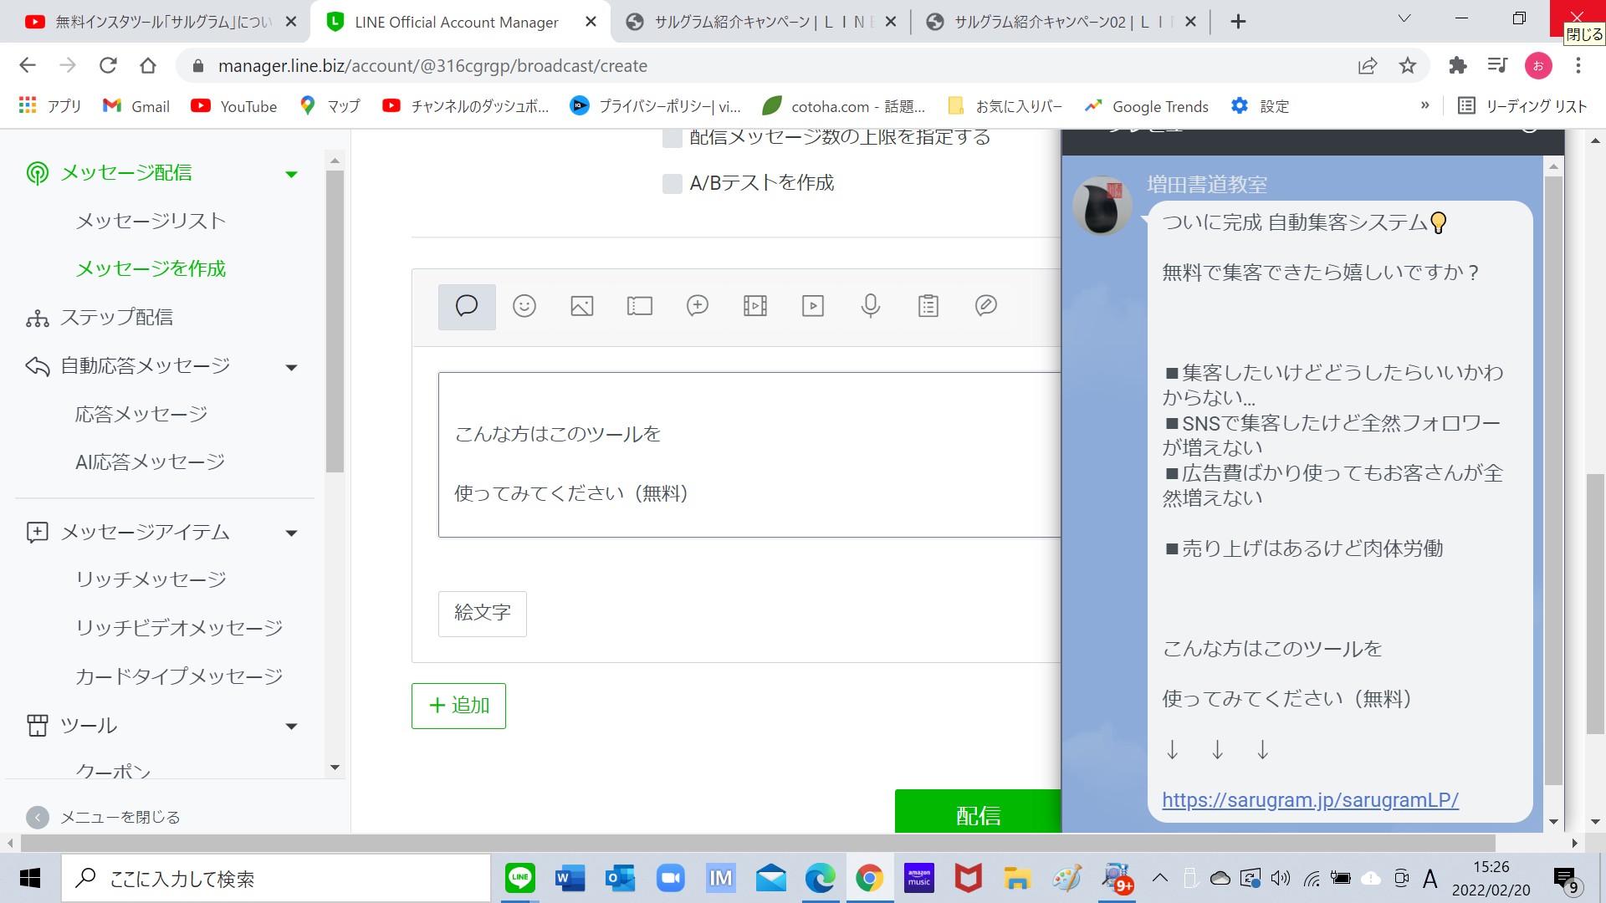Screen dimensions: 1606x903
Task: Click the browser address bar URL
Action: click(x=432, y=65)
